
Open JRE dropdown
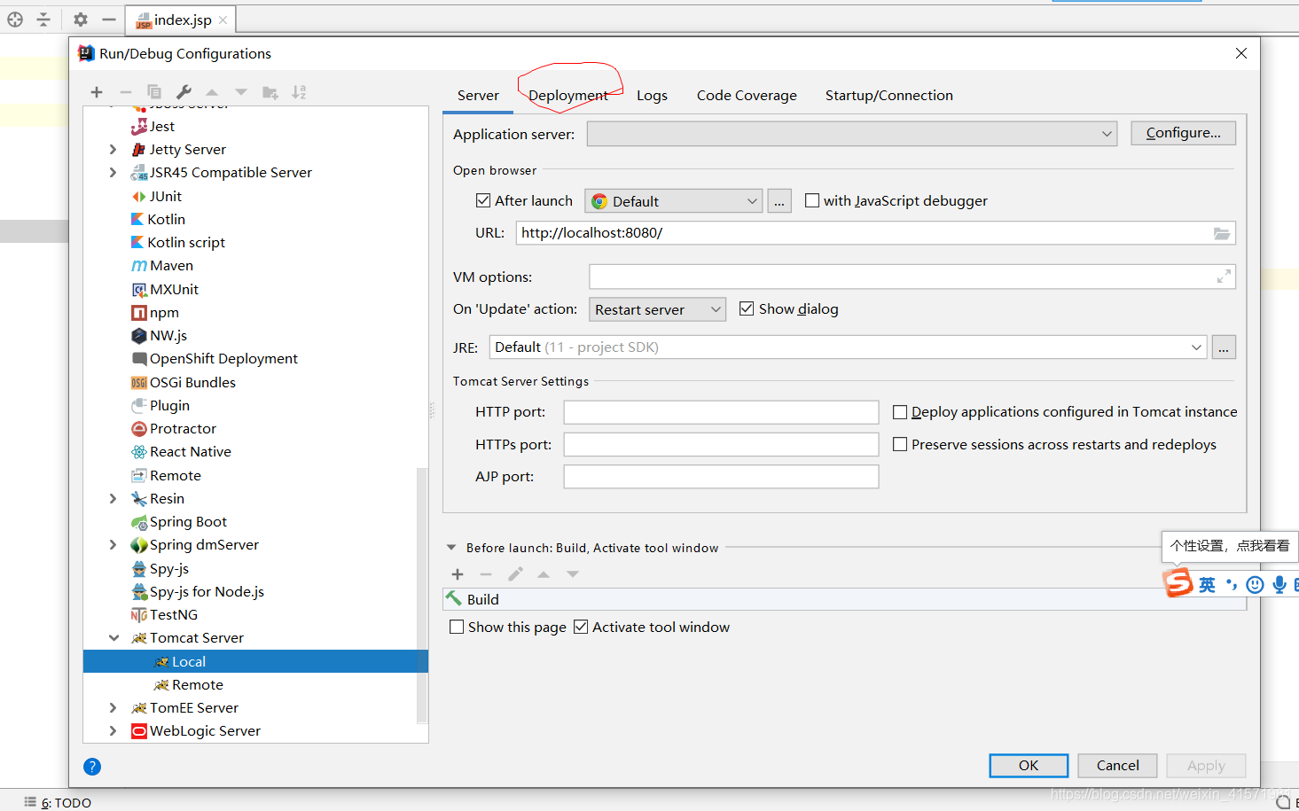[849, 347]
